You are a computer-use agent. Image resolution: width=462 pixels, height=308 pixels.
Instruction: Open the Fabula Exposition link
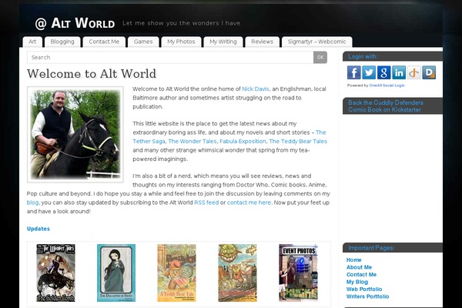[243, 142]
